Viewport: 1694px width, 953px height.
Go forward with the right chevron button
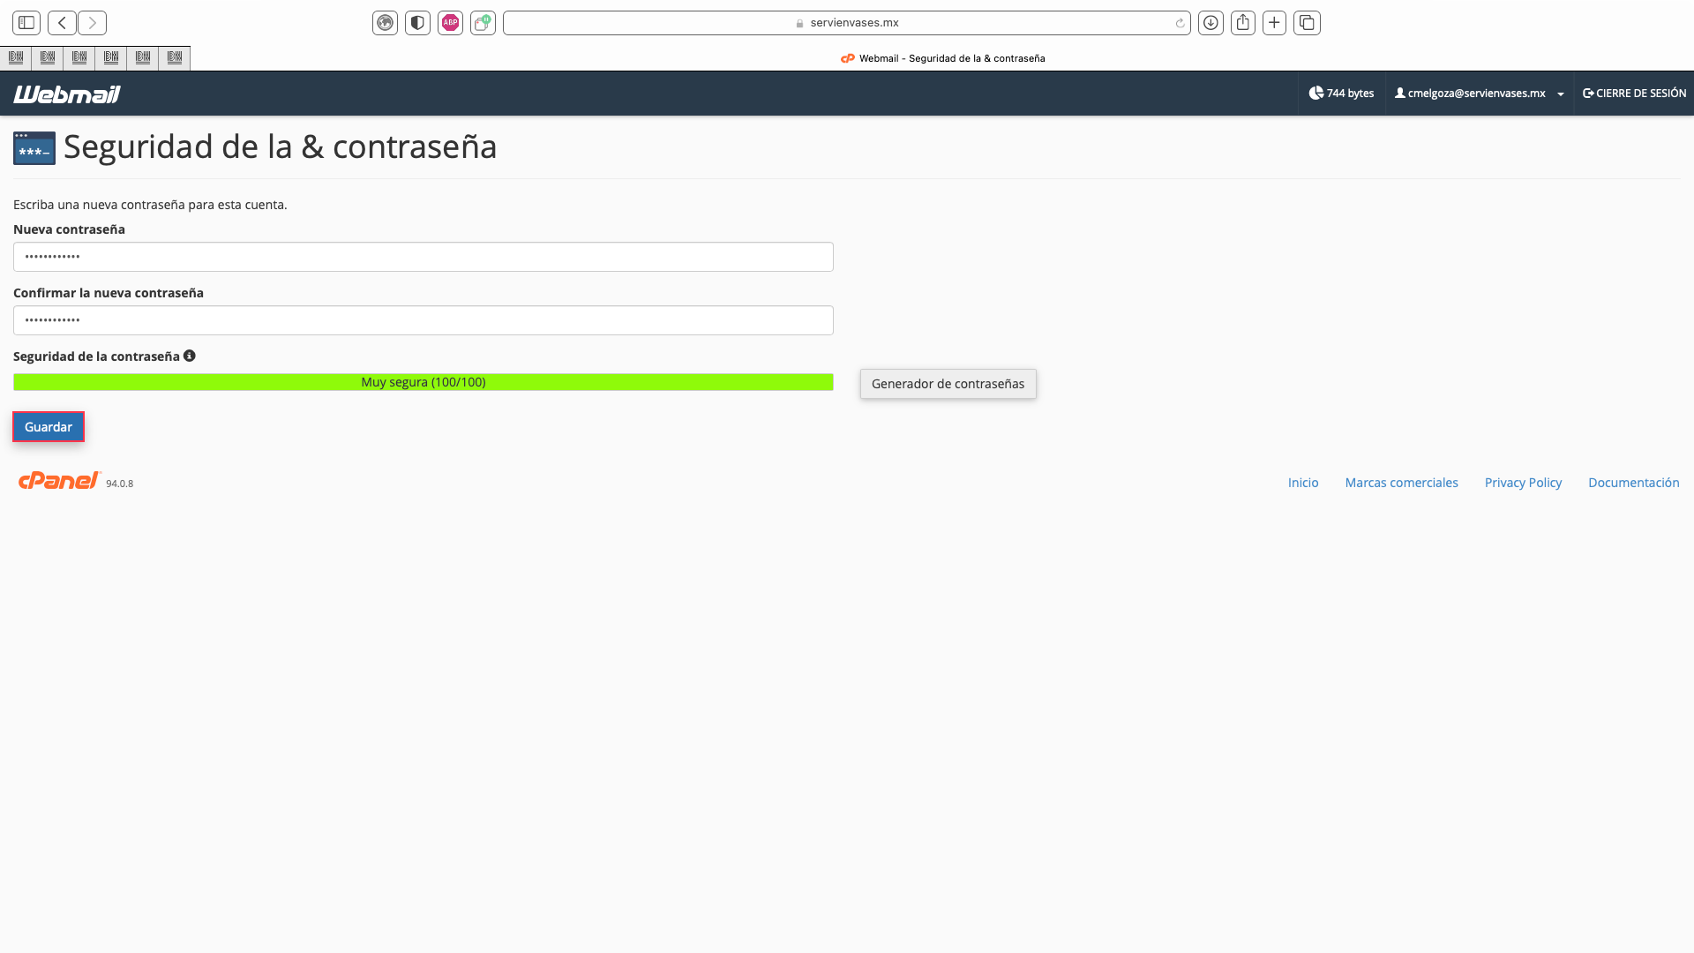click(92, 23)
